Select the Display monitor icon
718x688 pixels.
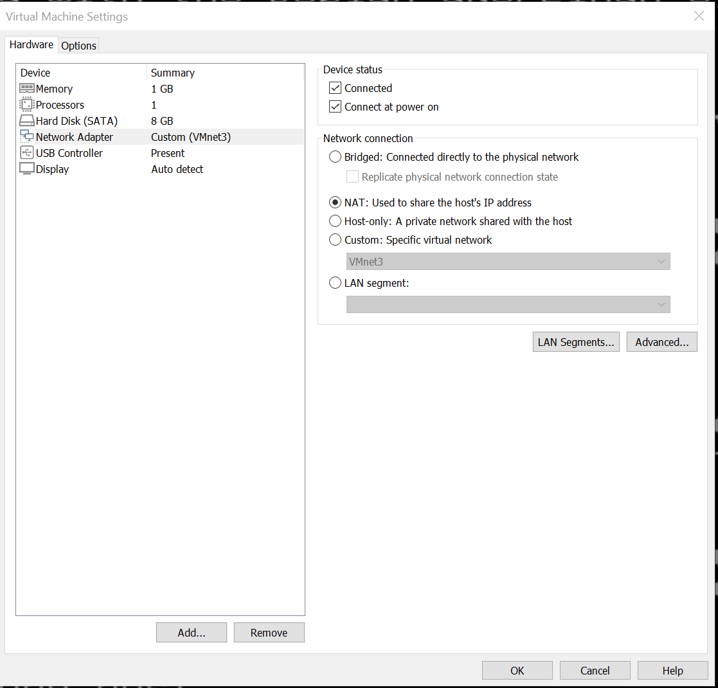[27, 169]
